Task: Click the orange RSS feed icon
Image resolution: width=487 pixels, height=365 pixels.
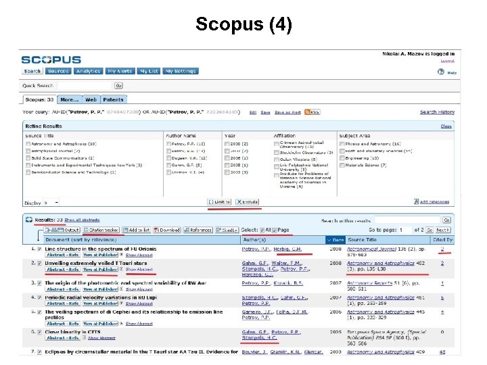Action: 307,112
